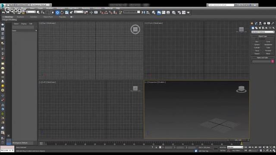Toggle Window/Crossing selection mode
The height and width of the screenshot is (155, 276).
click(x=52, y=12)
